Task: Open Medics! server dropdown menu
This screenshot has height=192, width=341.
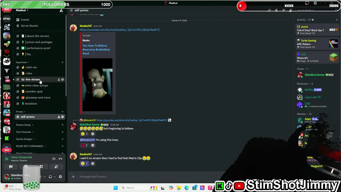Action: click(22, 10)
